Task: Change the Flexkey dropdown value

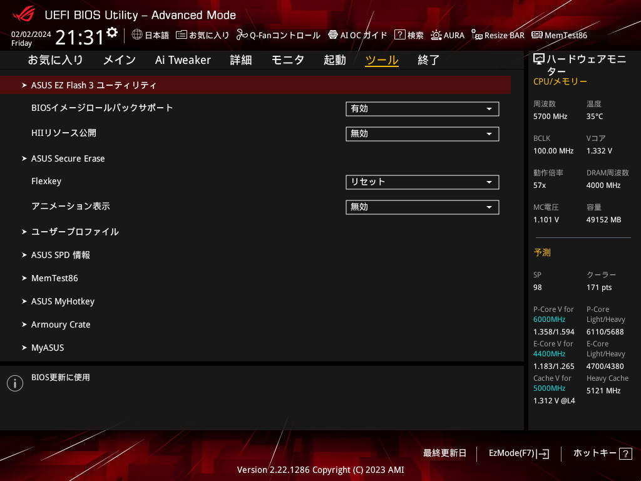Action: 423,182
